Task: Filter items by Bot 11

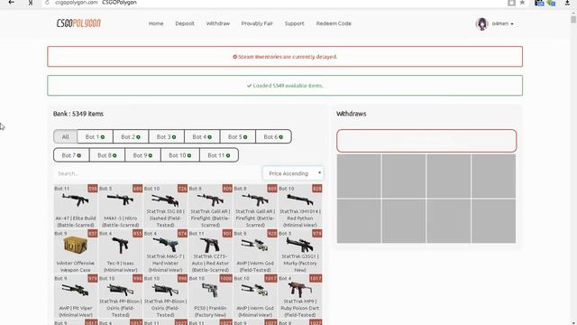Action: point(219,155)
